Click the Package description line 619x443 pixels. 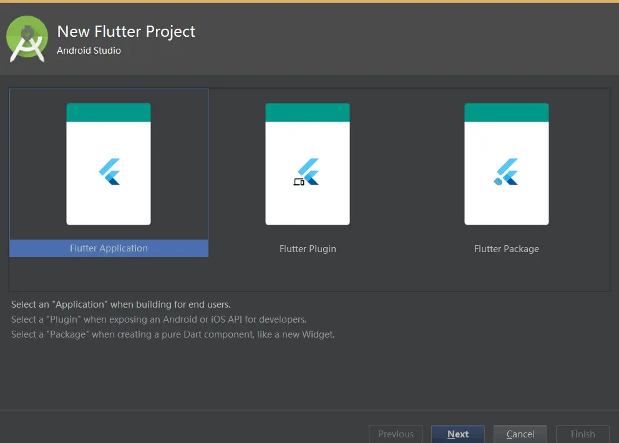click(173, 334)
